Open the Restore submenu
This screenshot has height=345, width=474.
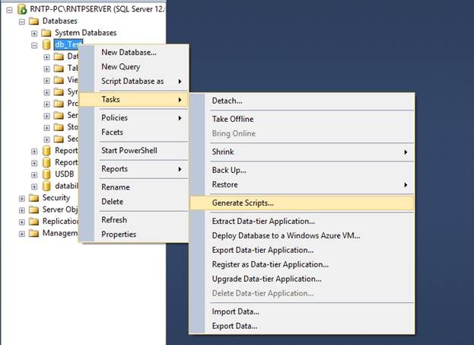[302, 184]
